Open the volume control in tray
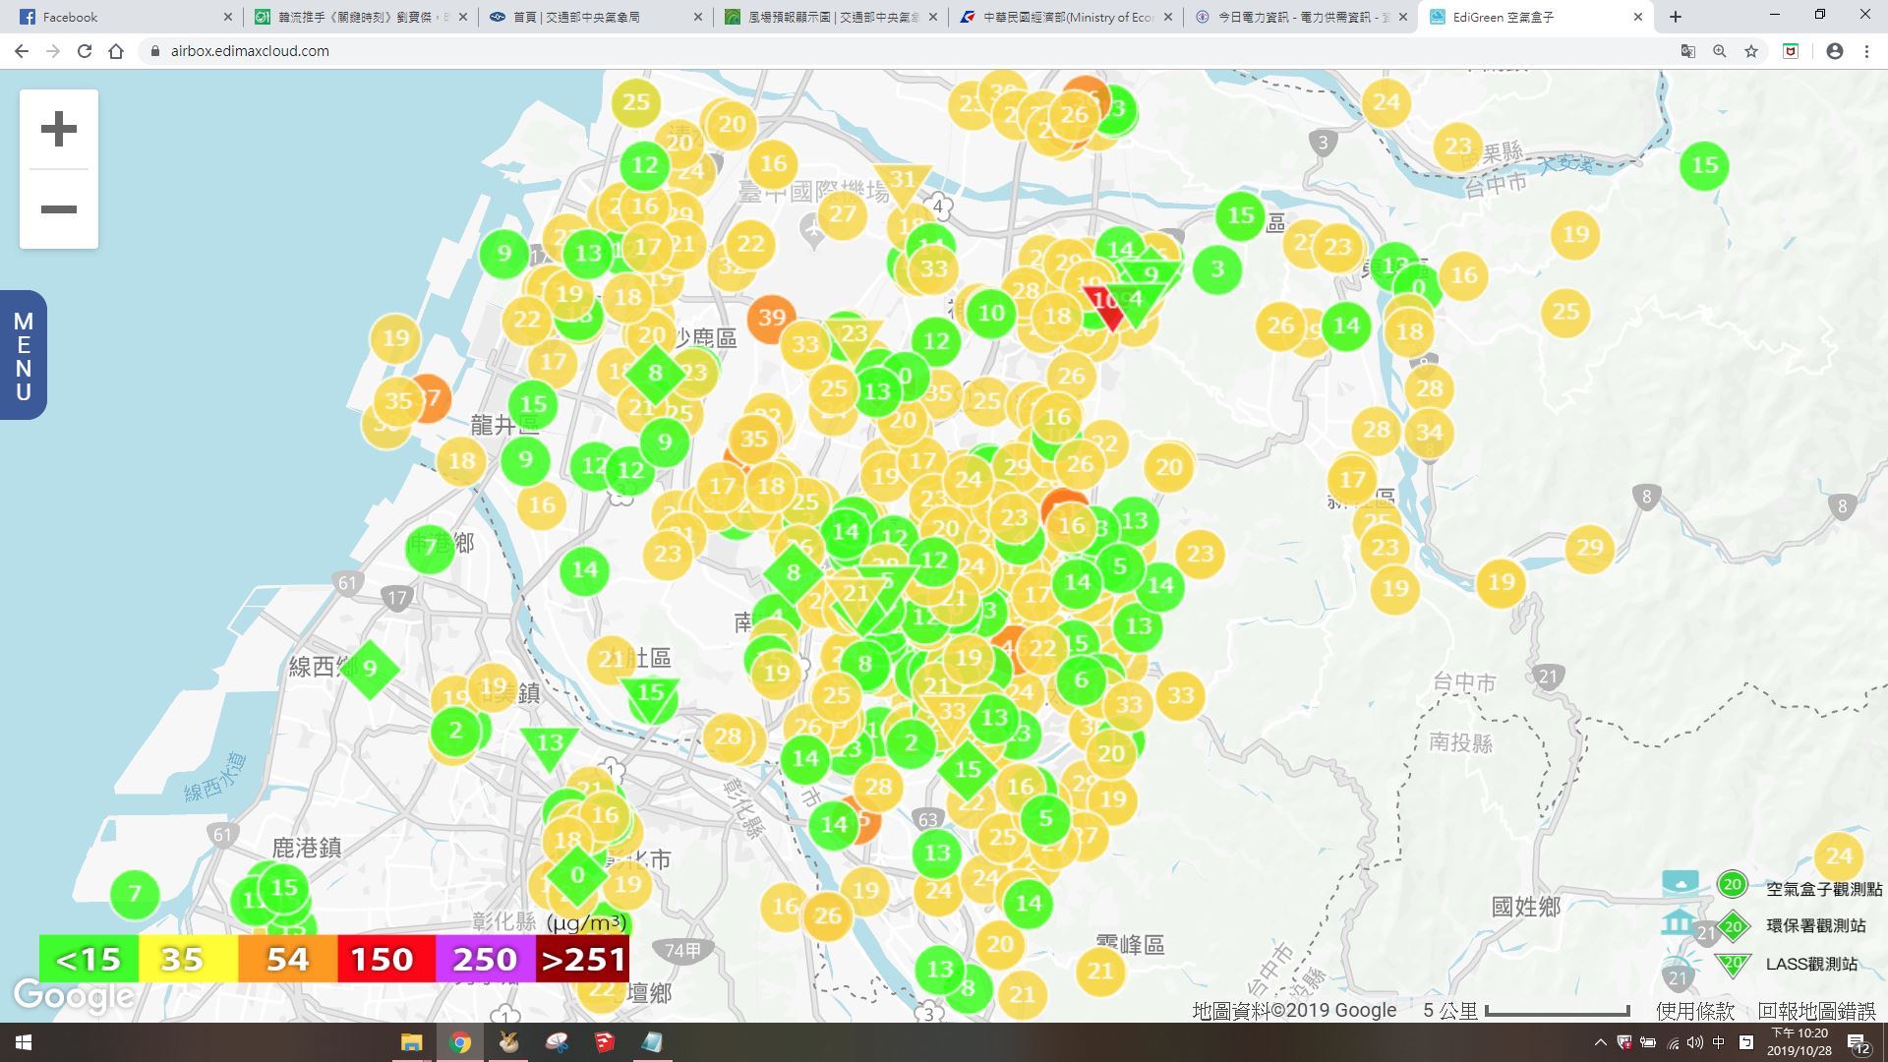 click(x=1694, y=1042)
